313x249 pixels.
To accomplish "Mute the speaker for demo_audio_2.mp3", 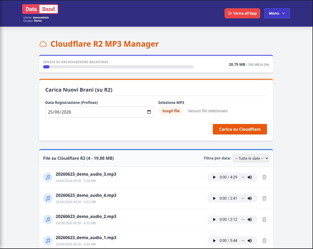I will coord(250,220).
